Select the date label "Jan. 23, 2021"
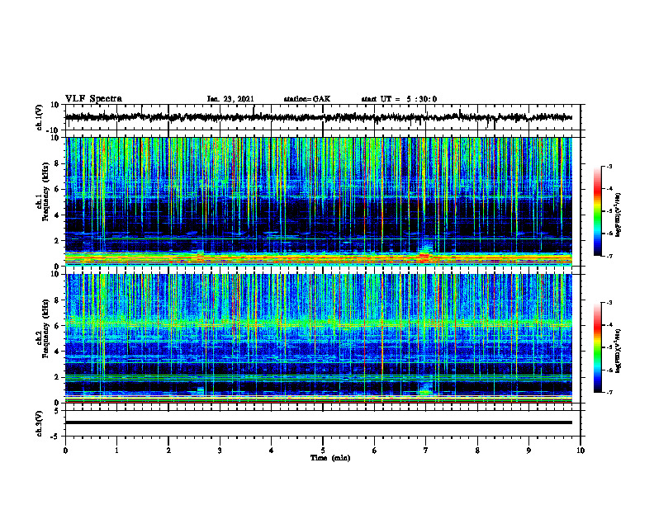This screenshot has height=505, width=654. point(230,99)
